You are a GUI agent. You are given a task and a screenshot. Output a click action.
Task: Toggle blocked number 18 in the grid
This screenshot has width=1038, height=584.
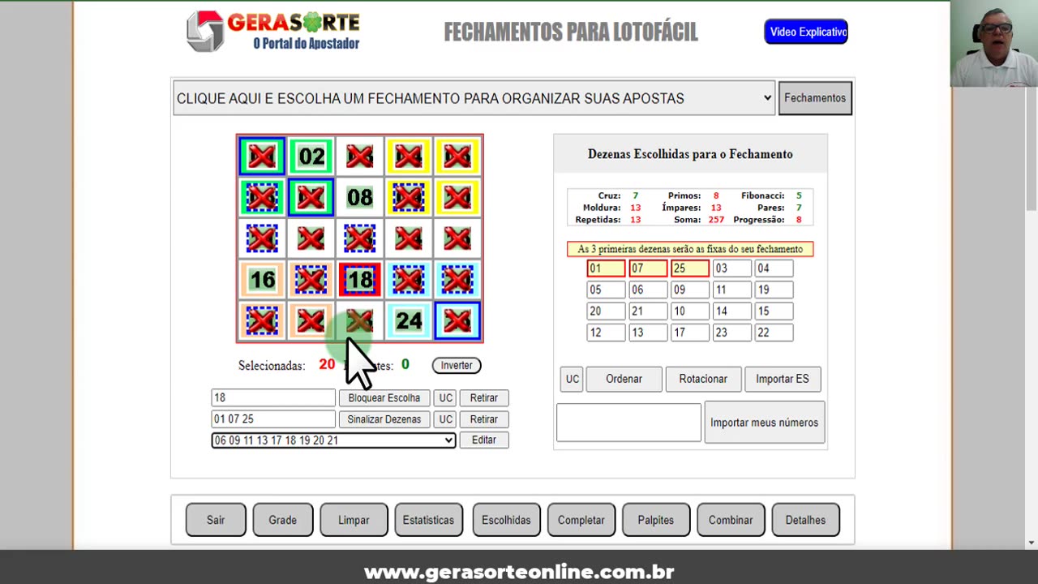(x=360, y=280)
